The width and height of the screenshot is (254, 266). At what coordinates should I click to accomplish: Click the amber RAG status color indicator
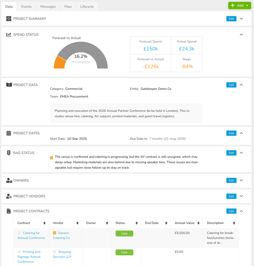52,158
